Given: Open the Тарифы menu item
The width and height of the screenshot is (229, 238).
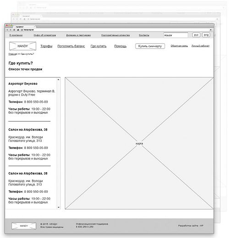Looking at the screenshot, I should 46,46.
